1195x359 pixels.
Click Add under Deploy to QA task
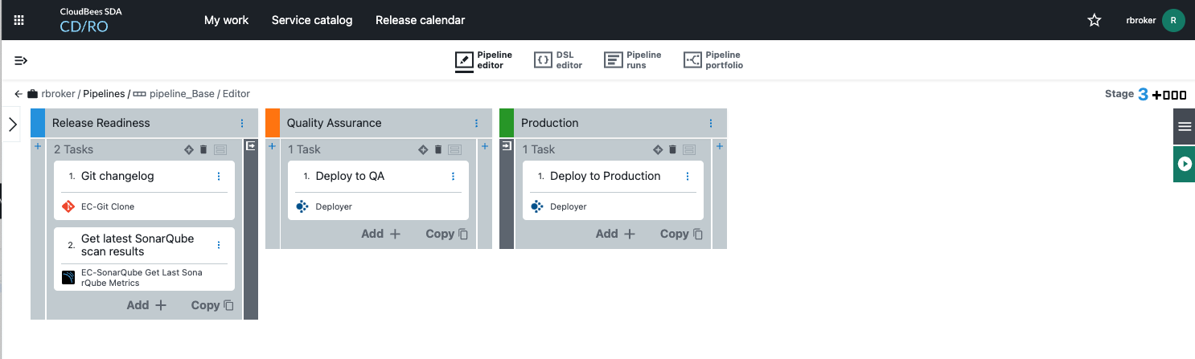380,234
